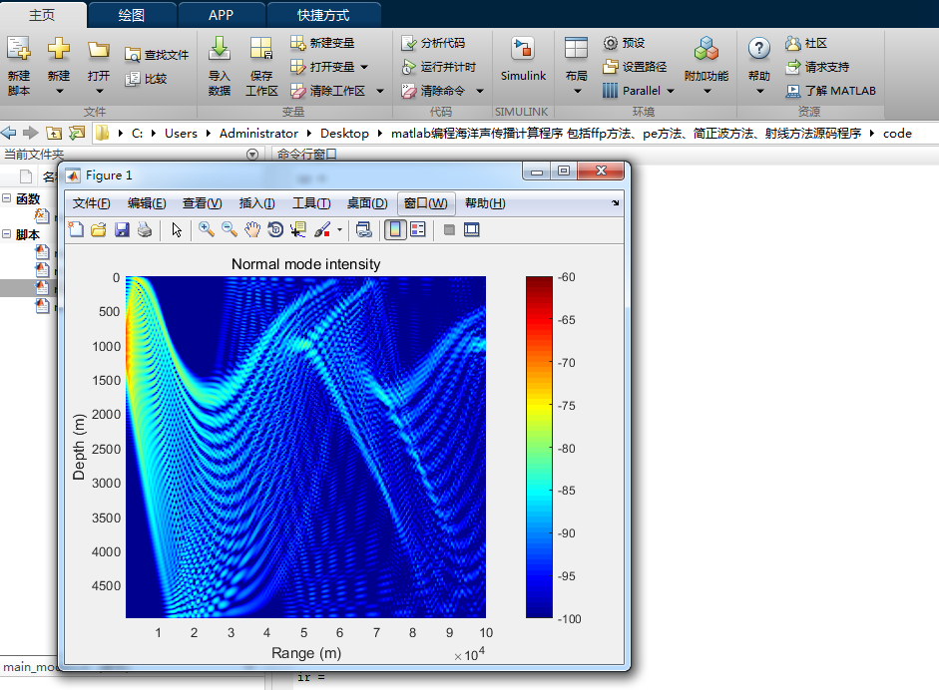Screen dimensions: 939x690
Task: Open the 插入(I) menu in Figure 1
Action: click(256, 203)
